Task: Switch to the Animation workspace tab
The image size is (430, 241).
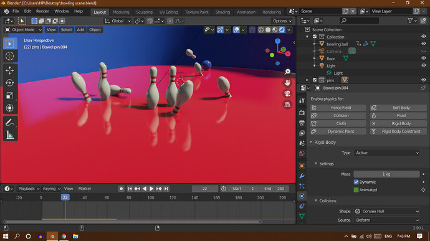Action: click(x=246, y=12)
